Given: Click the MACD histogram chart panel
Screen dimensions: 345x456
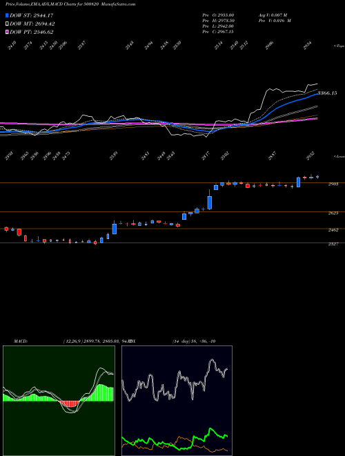Looking at the screenshot, I should [x=59, y=401].
